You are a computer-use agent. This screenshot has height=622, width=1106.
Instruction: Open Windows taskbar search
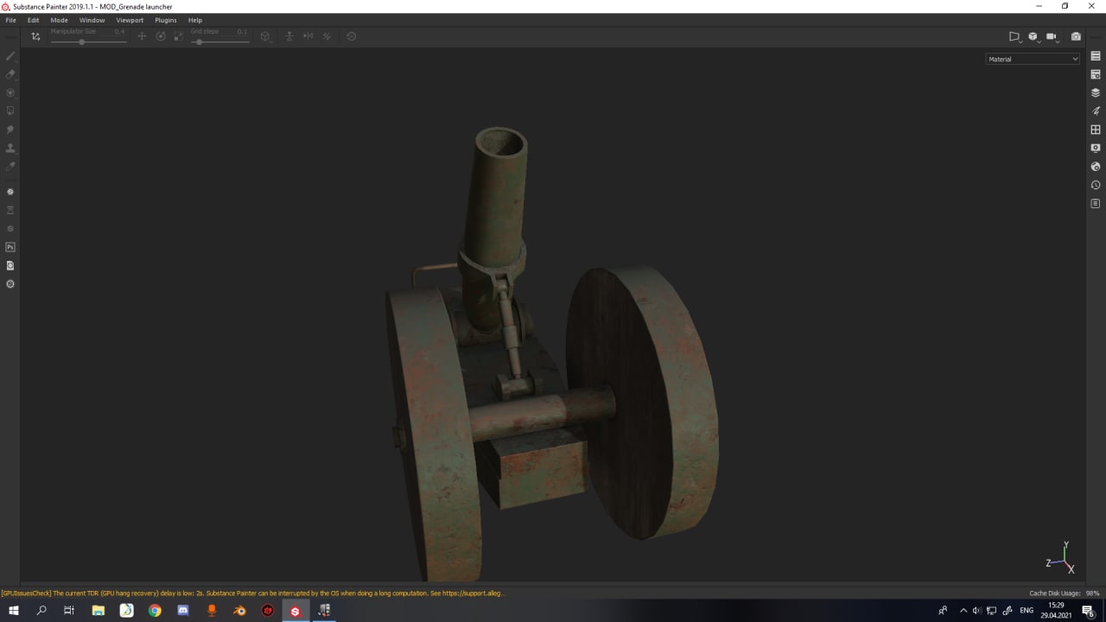[x=41, y=611]
